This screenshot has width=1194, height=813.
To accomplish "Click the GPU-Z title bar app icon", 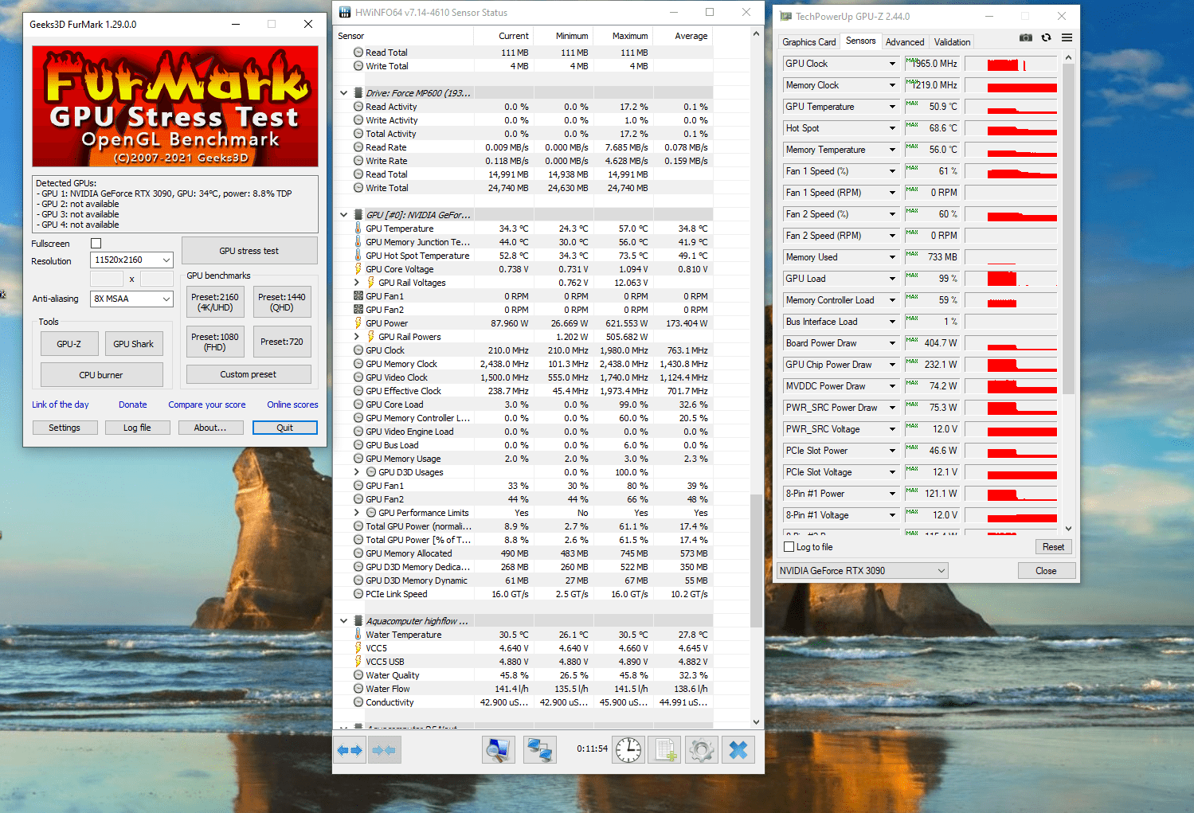I will click(x=785, y=16).
